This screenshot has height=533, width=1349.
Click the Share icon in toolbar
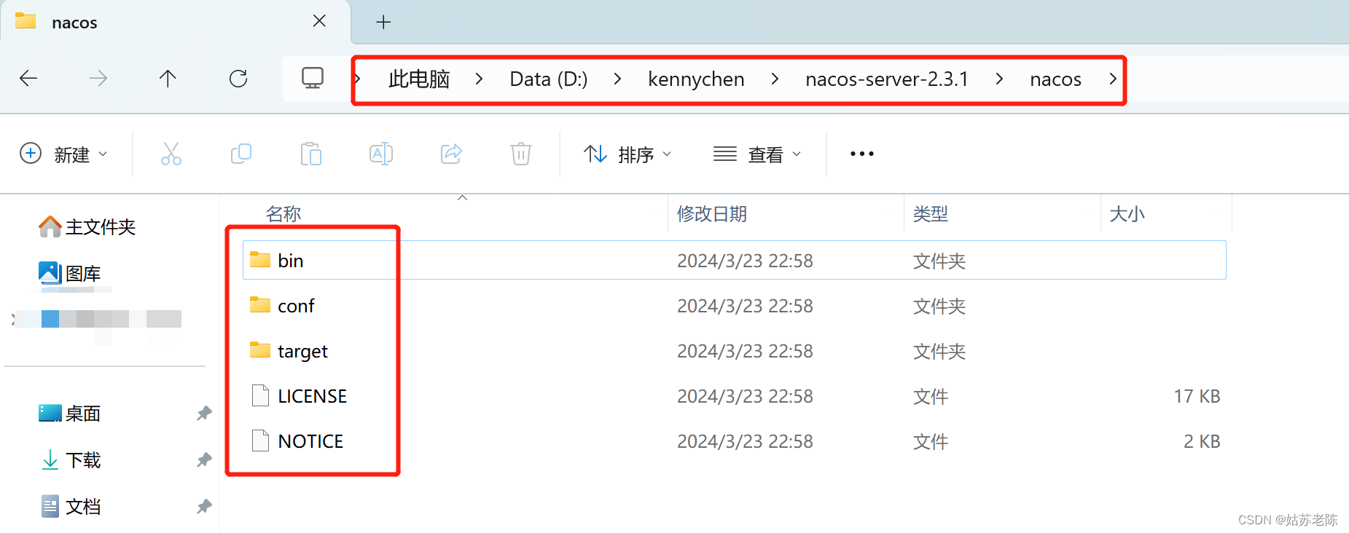(451, 154)
